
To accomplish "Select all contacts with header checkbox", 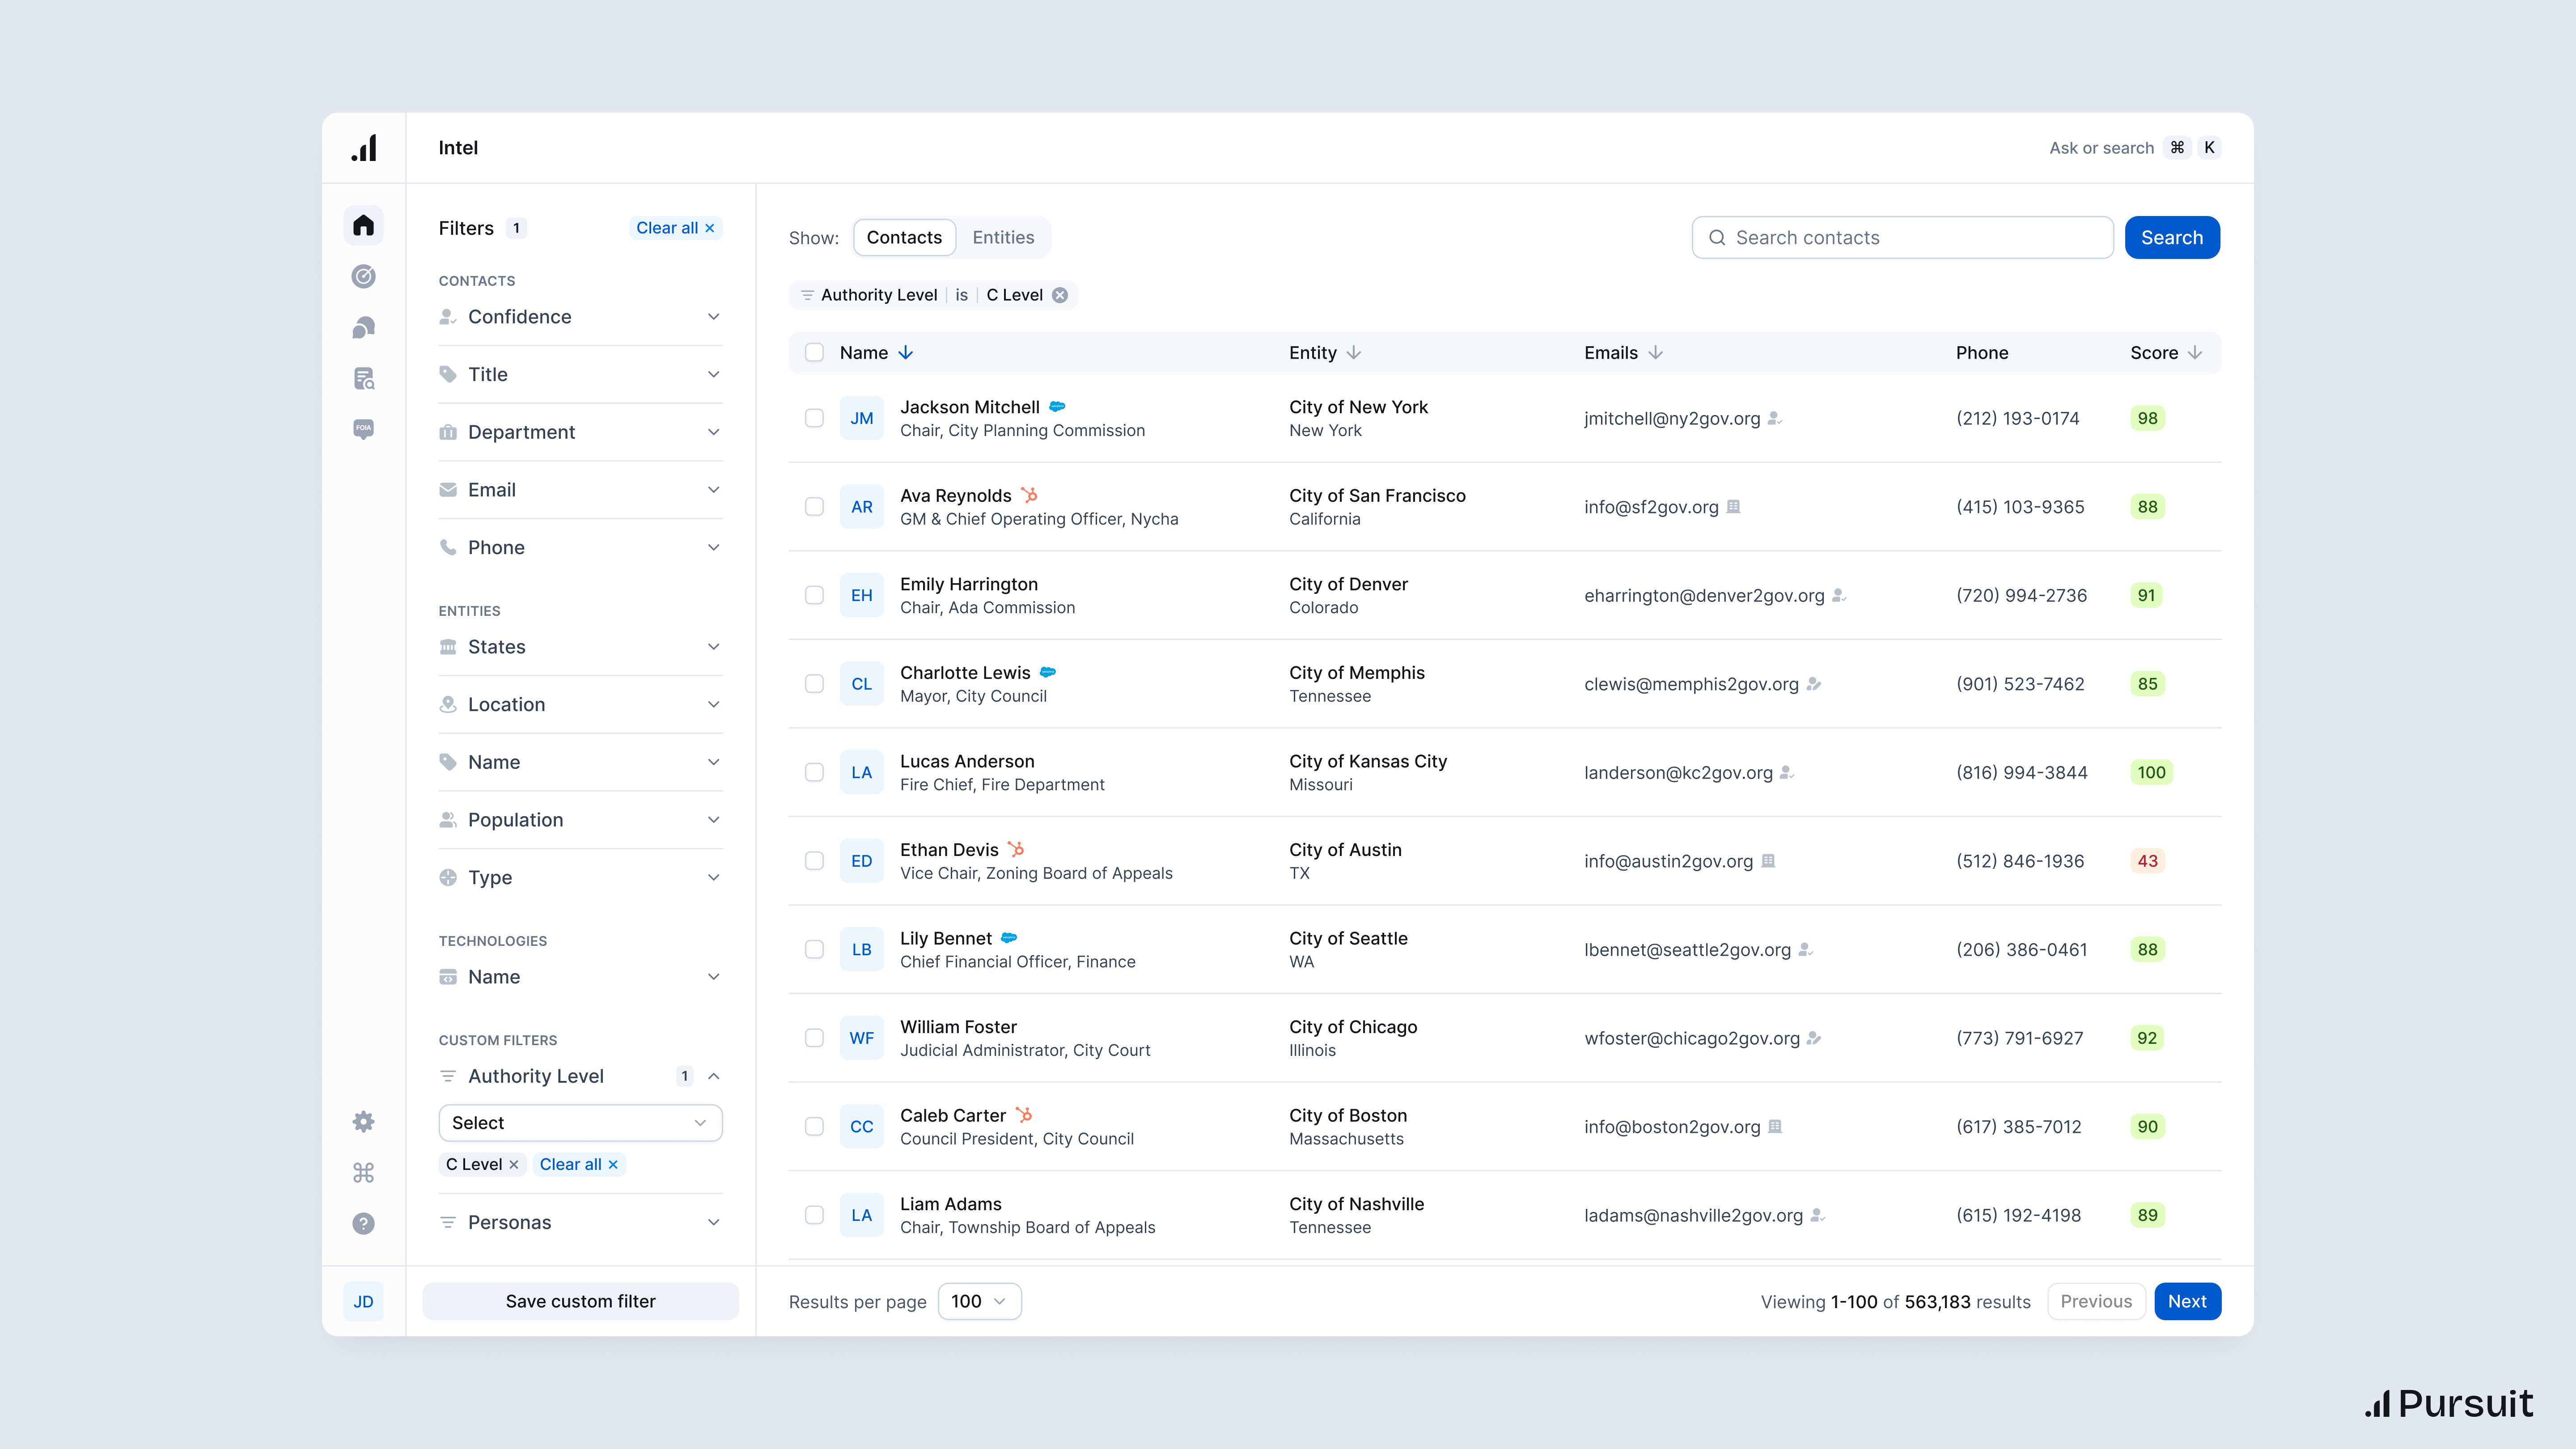I will (814, 352).
